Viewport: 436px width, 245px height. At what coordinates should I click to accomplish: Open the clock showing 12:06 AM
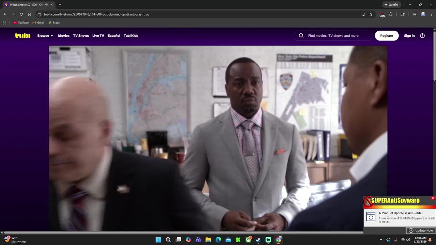pyautogui.click(x=420, y=240)
